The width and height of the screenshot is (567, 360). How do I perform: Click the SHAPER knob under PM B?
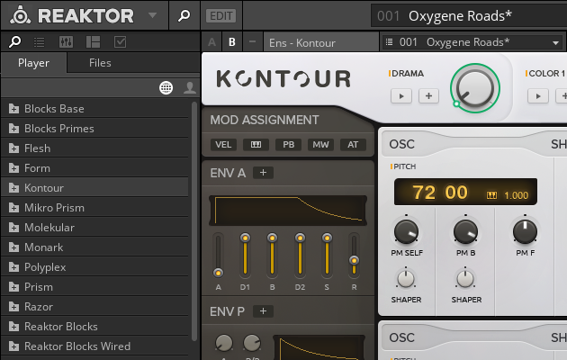coord(465,279)
